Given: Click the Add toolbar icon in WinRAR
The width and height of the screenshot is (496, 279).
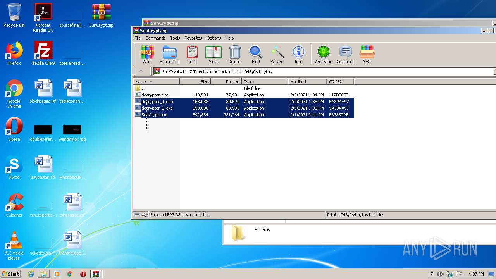Looking at the screenshot, I should 147,55.
